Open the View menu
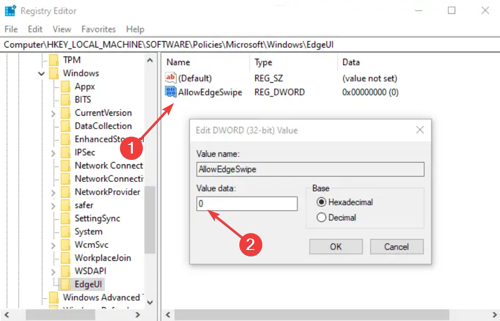The image size is (500, 321). point(62,29)
